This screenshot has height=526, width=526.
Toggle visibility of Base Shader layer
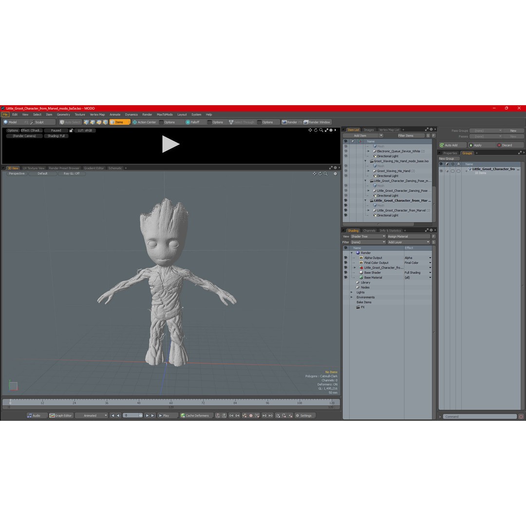click(345, 273)
